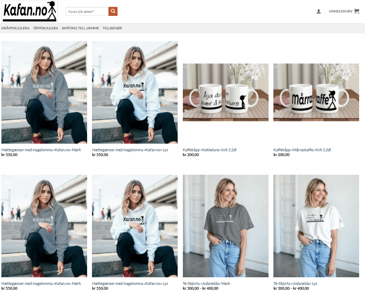Click Kaffekåpp «Mårraskaffe» Kvit 3.2dl title
Screen dimensions: 365x298
[302, 150]
